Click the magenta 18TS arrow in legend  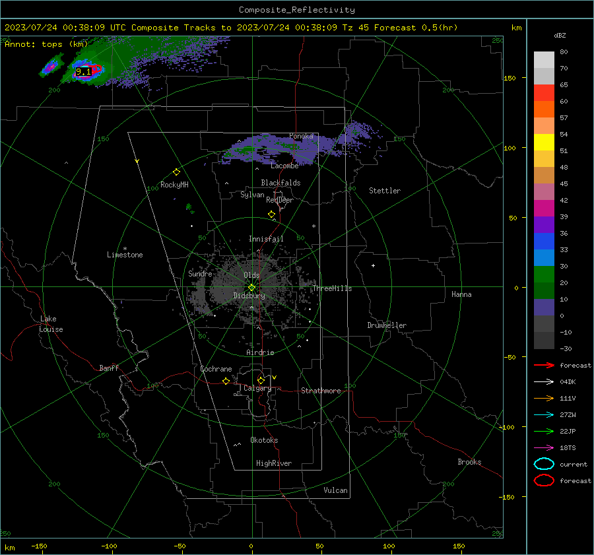[544, 448]
